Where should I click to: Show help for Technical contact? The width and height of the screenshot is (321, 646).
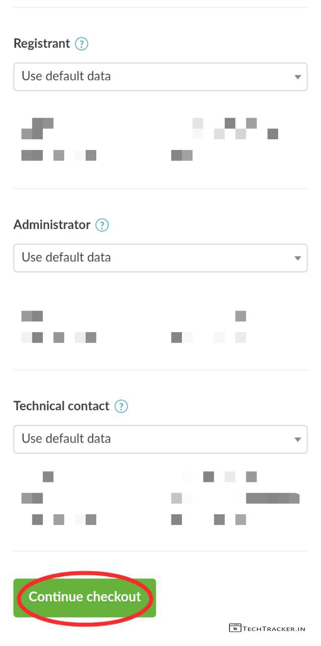click(x=121, y=406)
